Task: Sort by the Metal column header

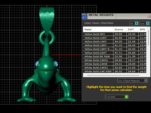Action: (98, 30)
